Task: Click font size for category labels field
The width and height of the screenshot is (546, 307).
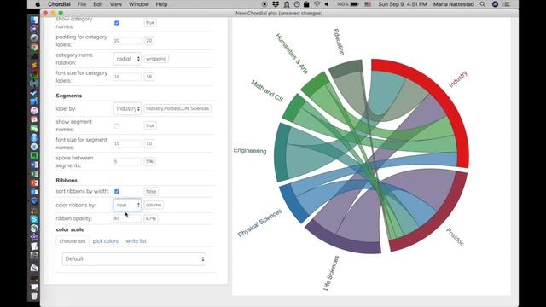Action: [127, 77]
